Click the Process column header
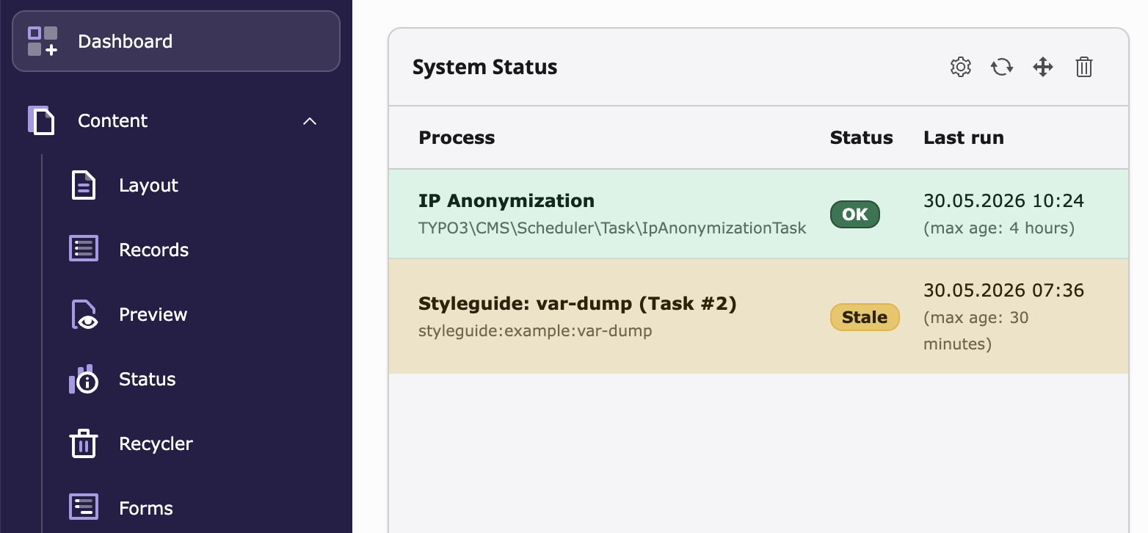Viewport: 1148px width, 533px height. [x=457, y=137]
